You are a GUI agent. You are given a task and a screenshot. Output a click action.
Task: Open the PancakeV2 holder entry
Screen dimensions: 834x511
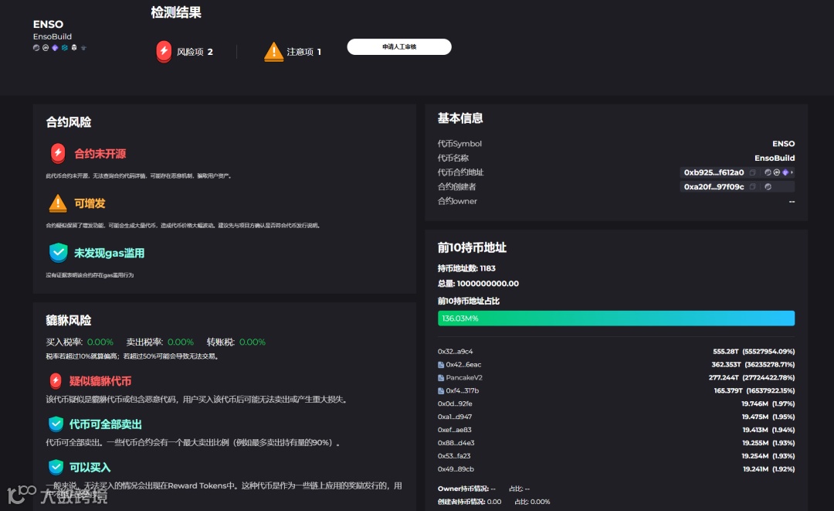[x=464, y=378]
